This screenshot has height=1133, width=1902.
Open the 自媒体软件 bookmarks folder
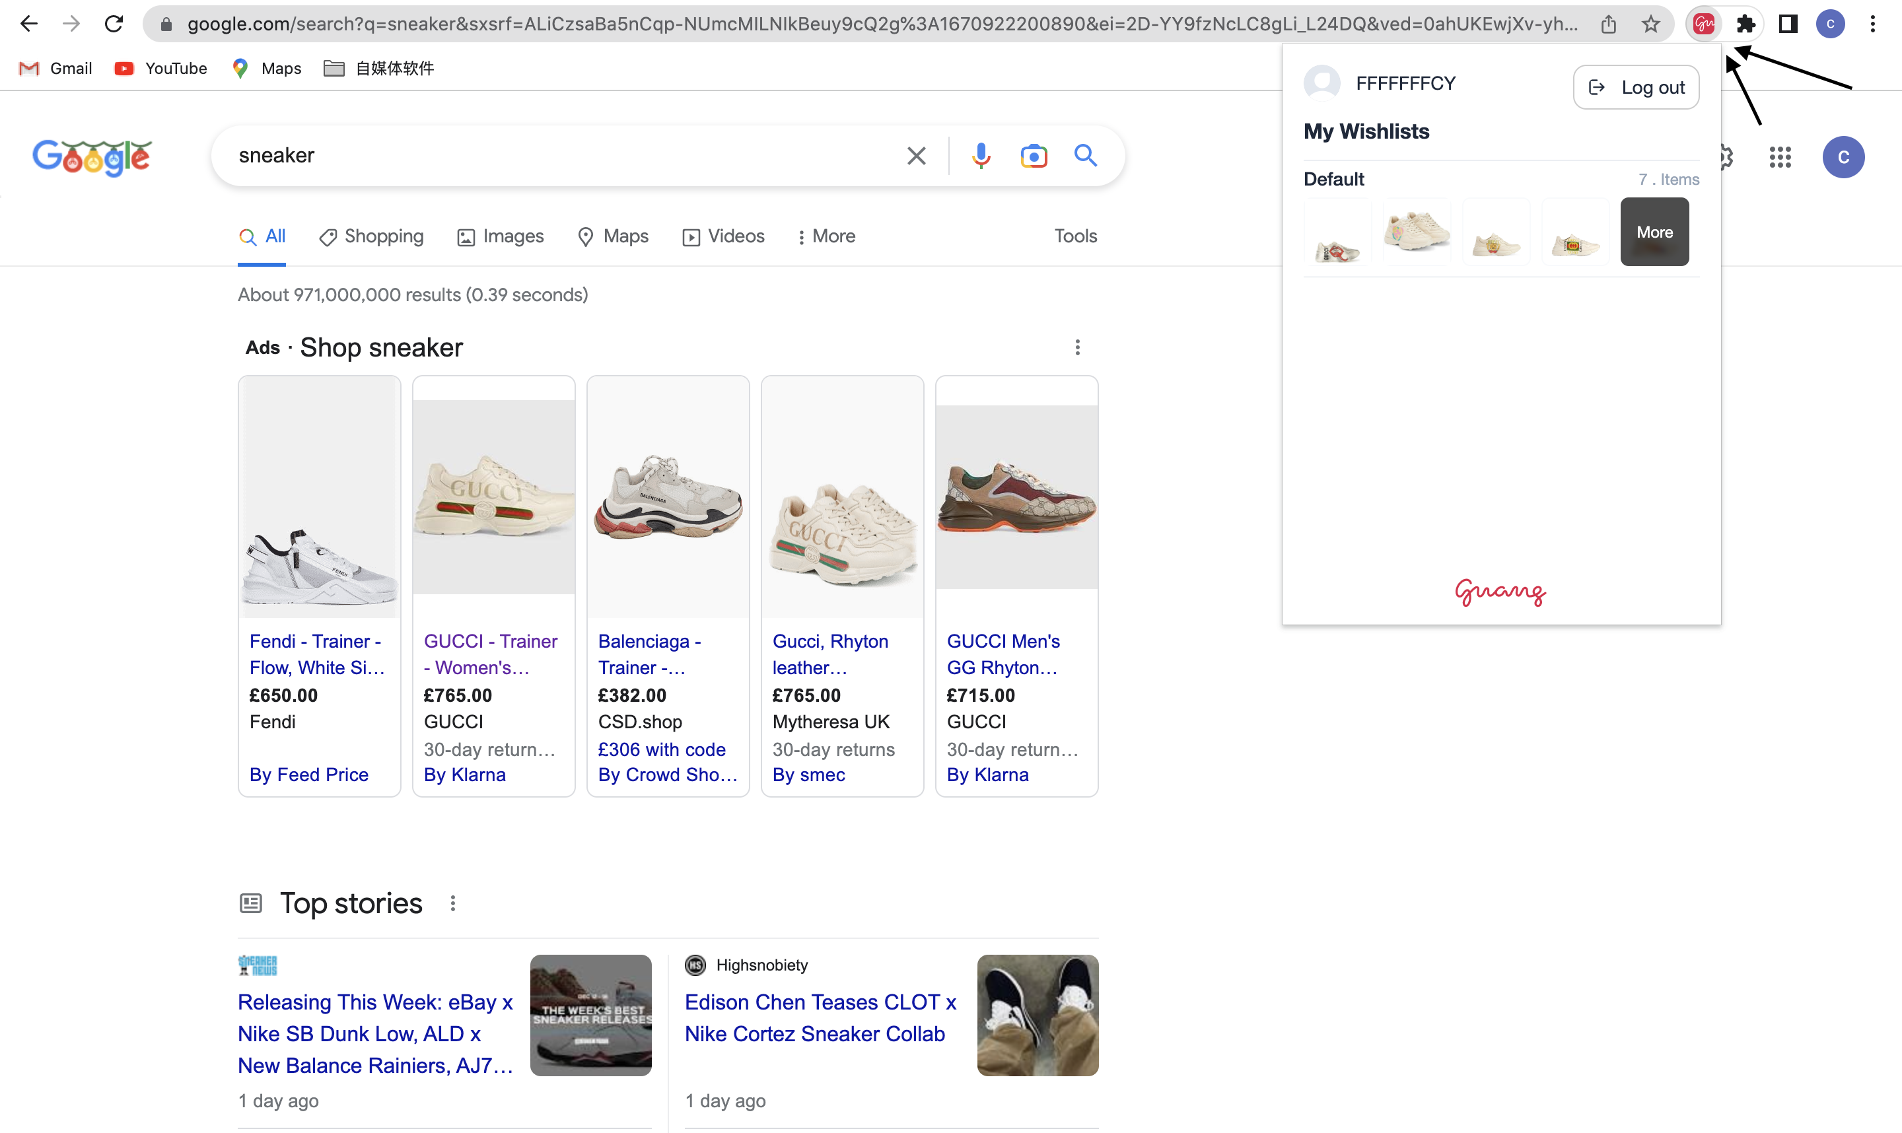point(380,69)
